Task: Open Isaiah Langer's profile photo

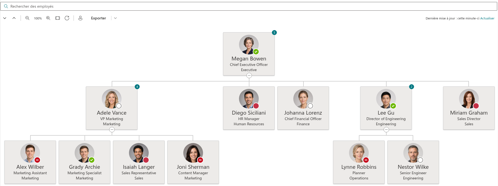Action: click(x=139, y=153)
